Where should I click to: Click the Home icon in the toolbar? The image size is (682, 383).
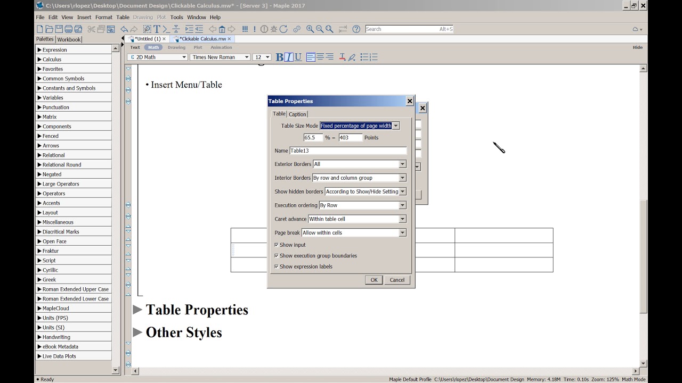(222, 29)
